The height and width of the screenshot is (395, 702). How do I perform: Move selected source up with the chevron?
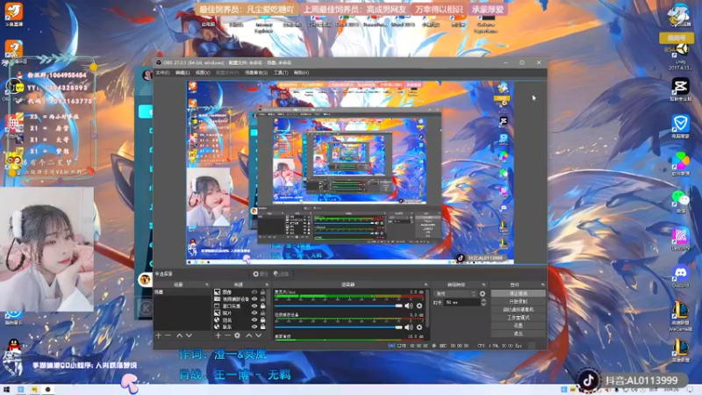coord(249,335)
